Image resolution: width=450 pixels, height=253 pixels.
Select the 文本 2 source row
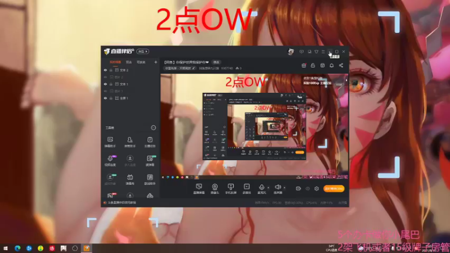131,70
